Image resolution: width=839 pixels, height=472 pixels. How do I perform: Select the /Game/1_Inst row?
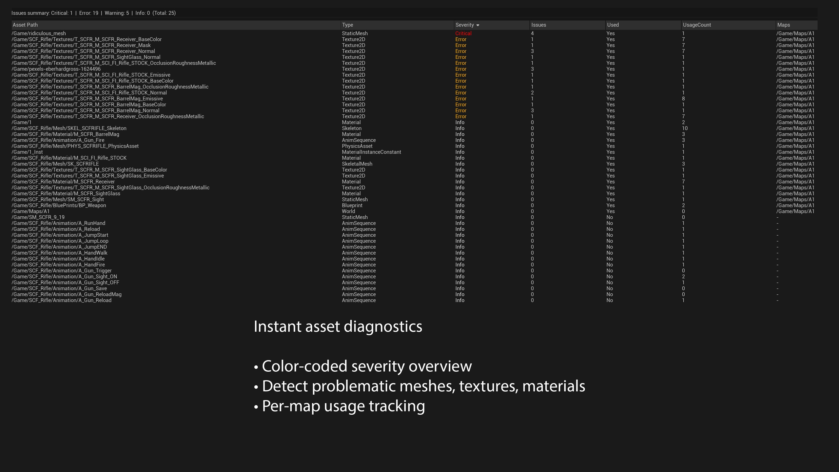click(414, 152)
